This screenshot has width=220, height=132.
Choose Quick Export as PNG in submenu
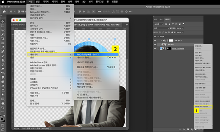click(96, 55)
